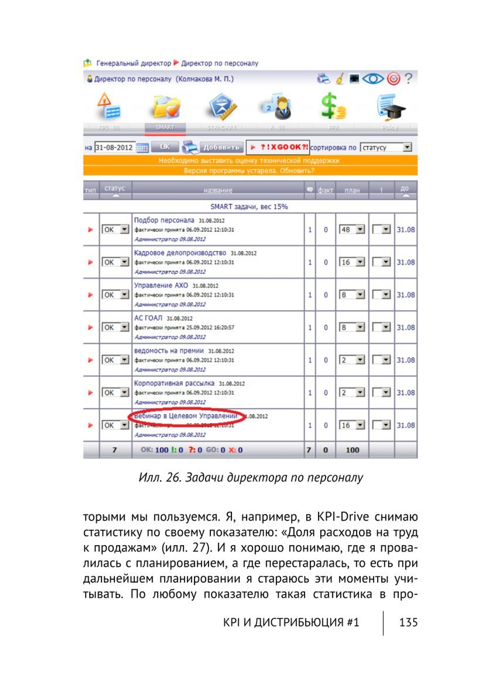Click the comment bubble column header icon
Viewport: 481px width, 681px height.
(x=310, y=190)
